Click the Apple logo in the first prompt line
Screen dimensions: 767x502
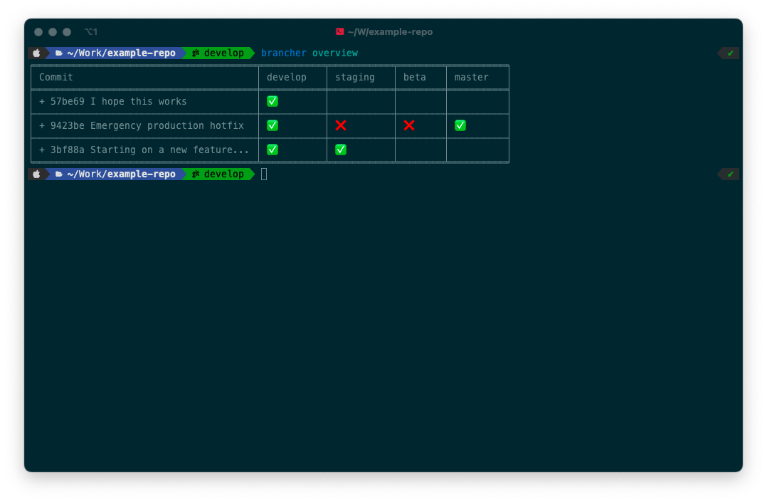tap(37, 53)
